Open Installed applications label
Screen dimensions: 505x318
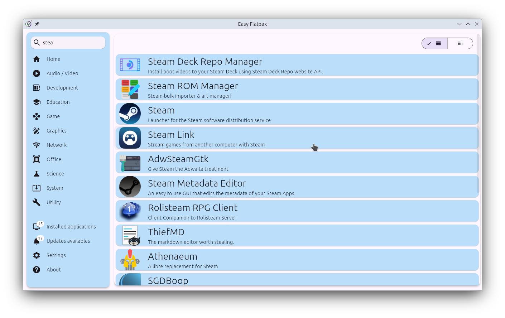[71, 227]
